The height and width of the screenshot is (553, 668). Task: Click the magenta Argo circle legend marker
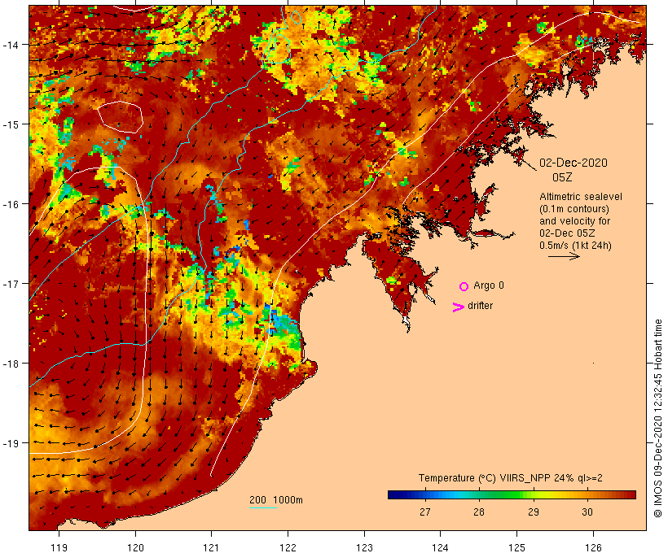(464, 286)
